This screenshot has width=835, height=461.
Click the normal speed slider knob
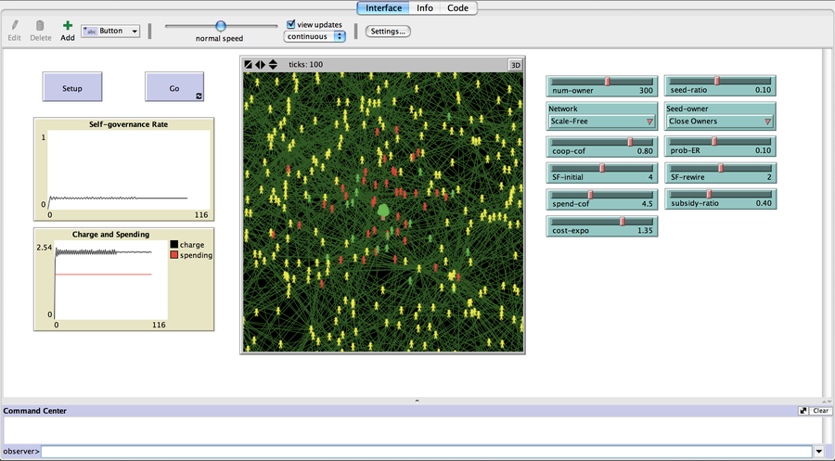coord(221,26)
